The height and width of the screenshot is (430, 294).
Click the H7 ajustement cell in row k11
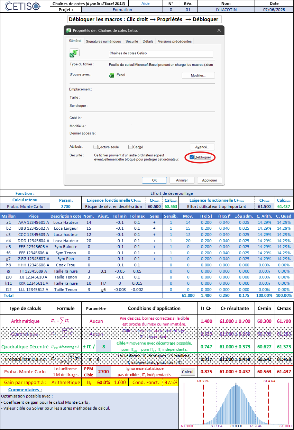pos(103,283)
